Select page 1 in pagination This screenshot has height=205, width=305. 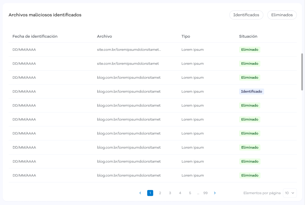pos(150,193)
